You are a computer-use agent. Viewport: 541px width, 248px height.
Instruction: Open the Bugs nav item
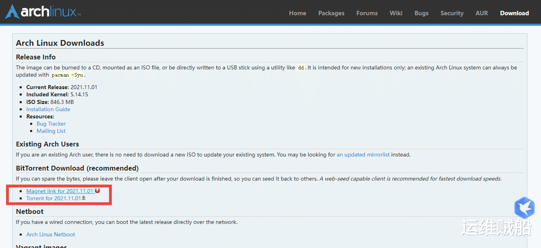[x=422, y=13]
